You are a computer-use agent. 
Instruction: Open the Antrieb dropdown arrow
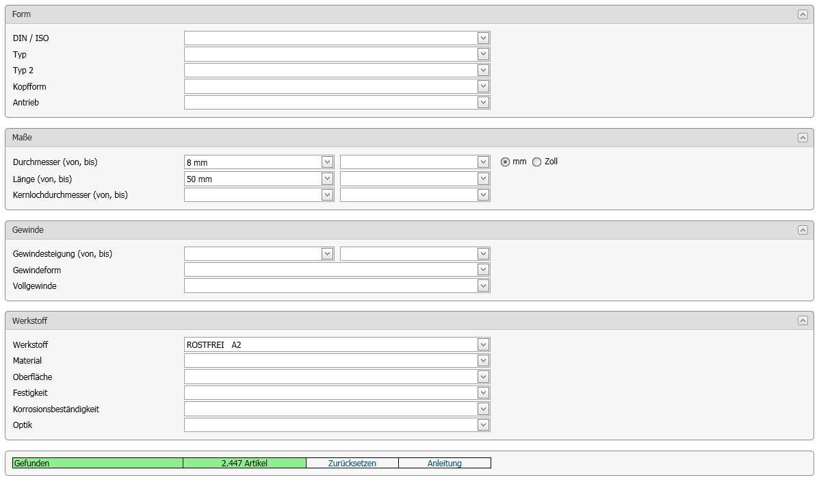(483, 102)
